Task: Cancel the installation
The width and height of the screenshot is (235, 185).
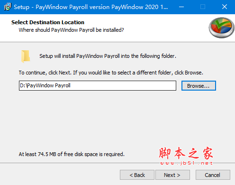Action: click(213, 175)
